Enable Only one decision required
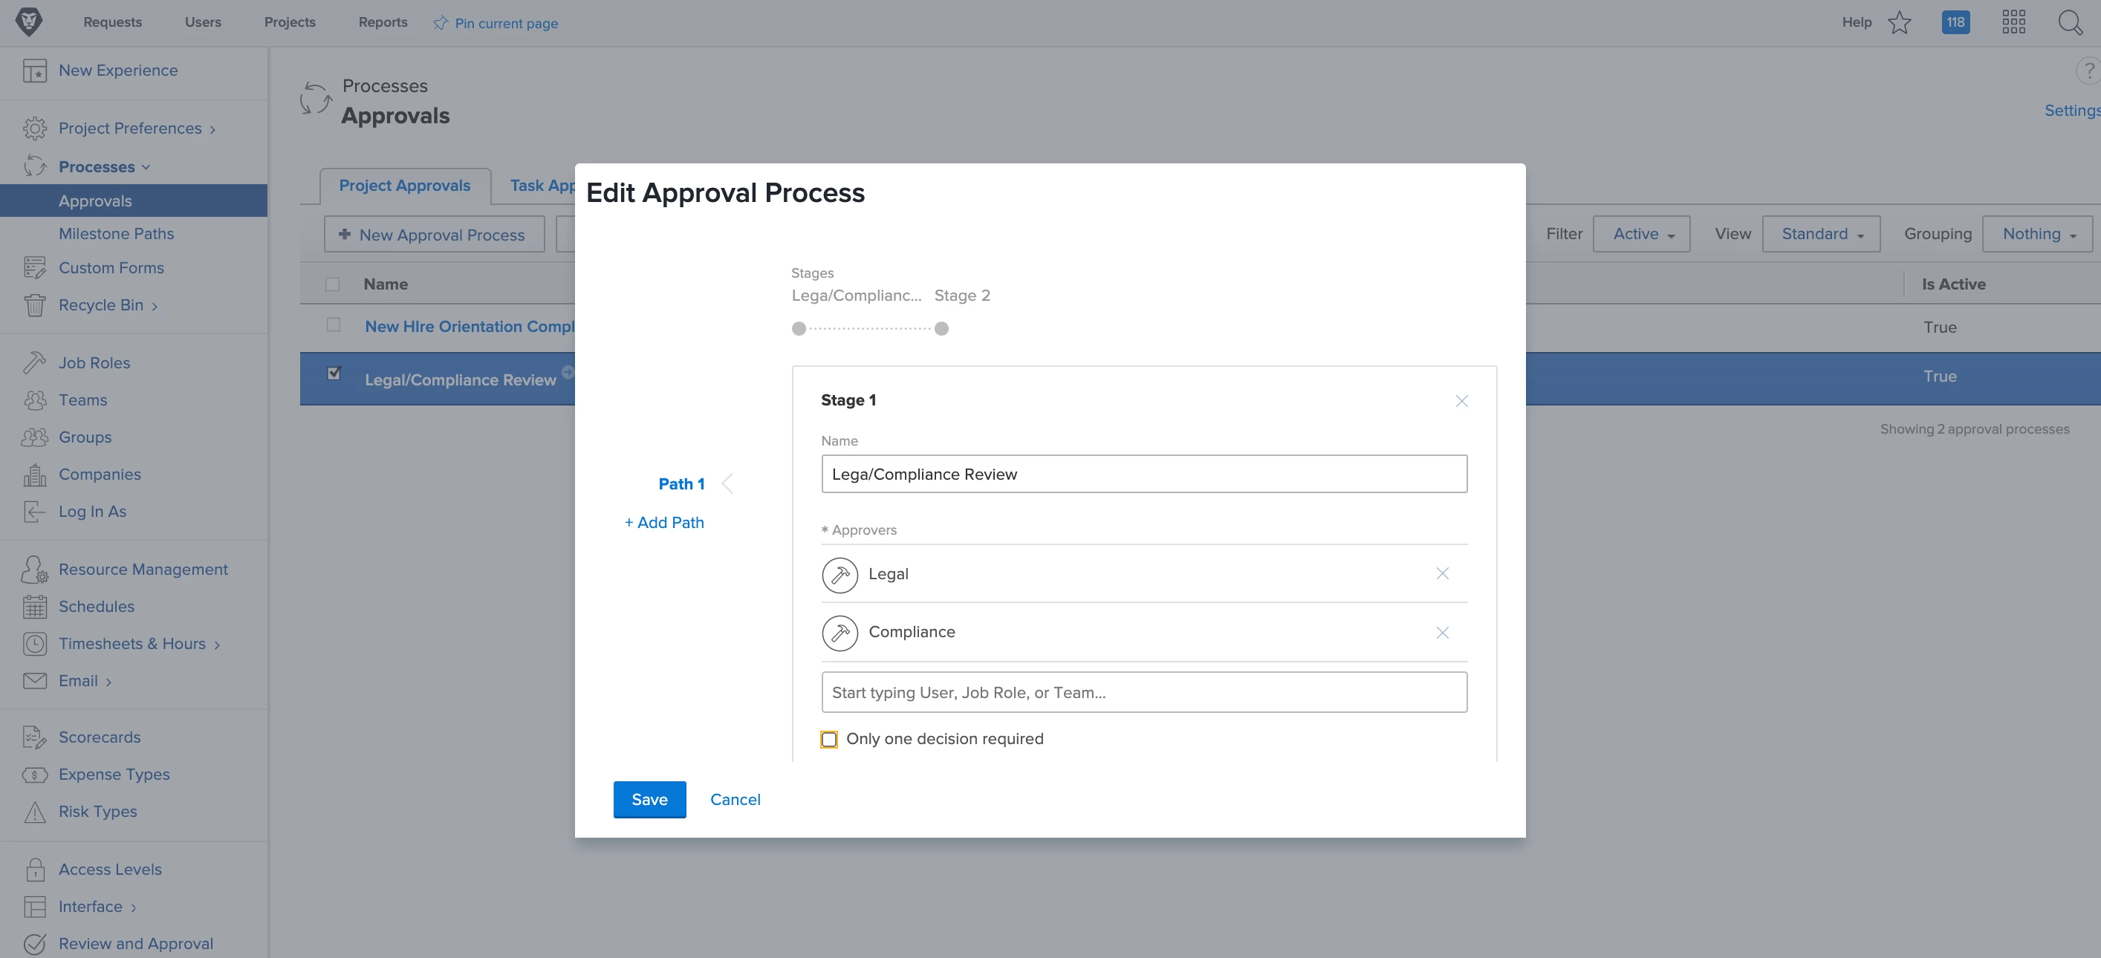2101x958 pixels. (828, 740)
